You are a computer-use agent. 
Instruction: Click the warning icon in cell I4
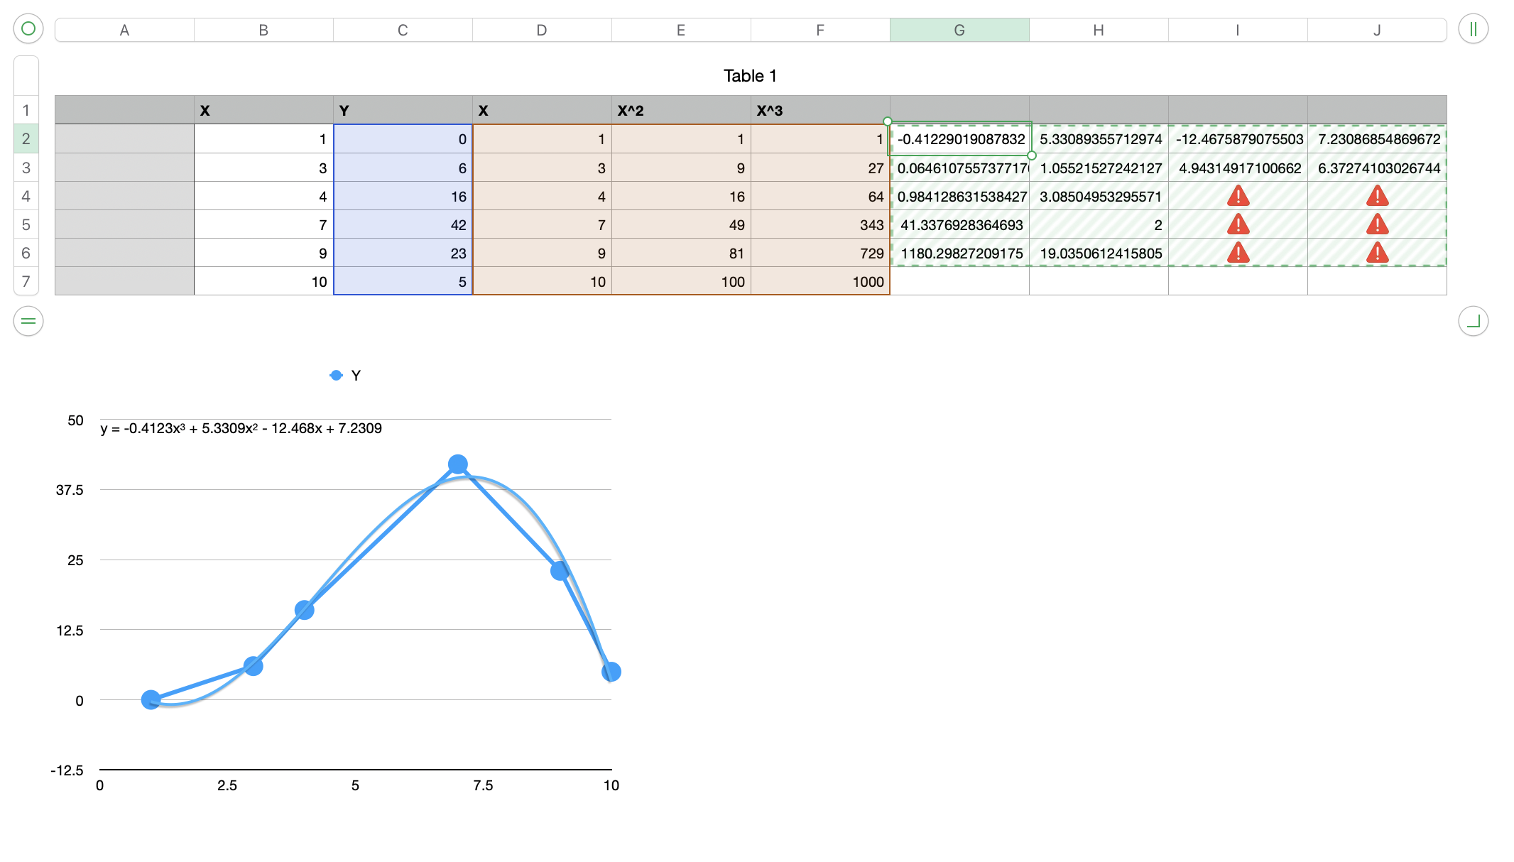click(1238, 196)
